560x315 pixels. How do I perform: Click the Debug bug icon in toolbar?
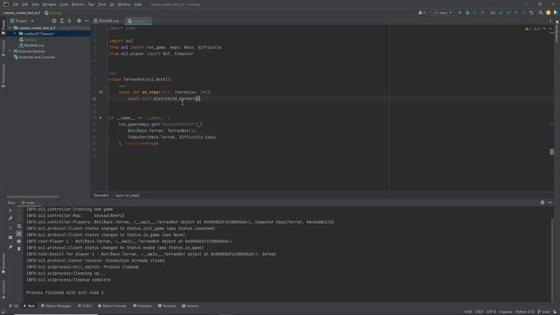pos(467,12)
